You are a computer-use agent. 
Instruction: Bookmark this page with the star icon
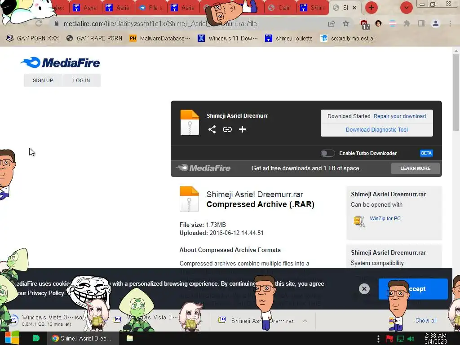[x=346, y=23]
